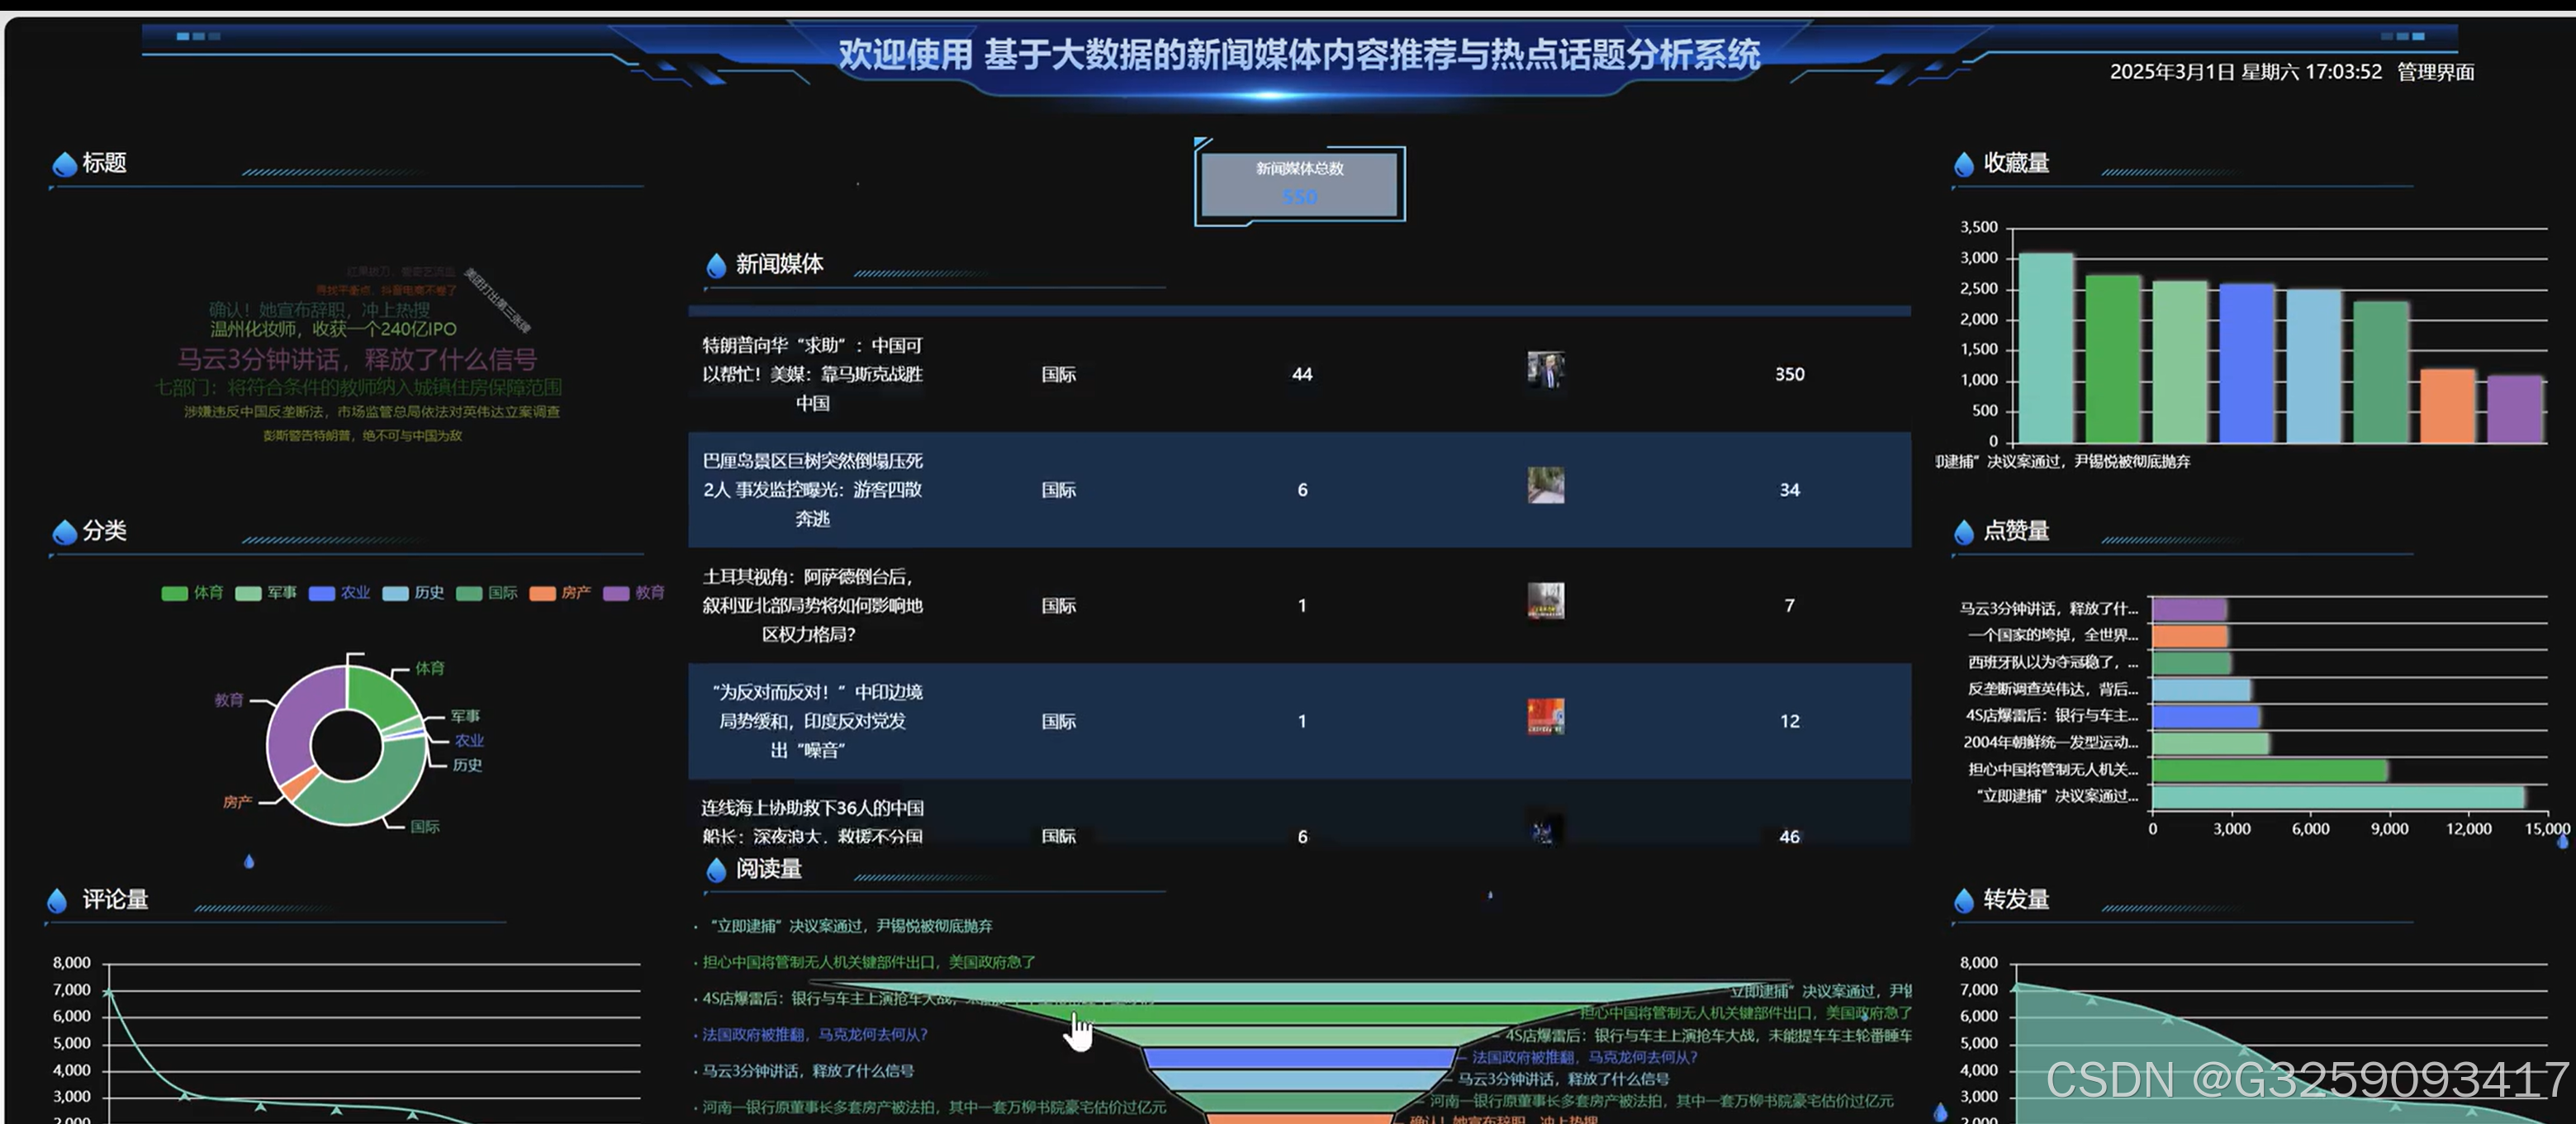
Task: Toggle the 历史 legend item
Action: tap(413, 593)
